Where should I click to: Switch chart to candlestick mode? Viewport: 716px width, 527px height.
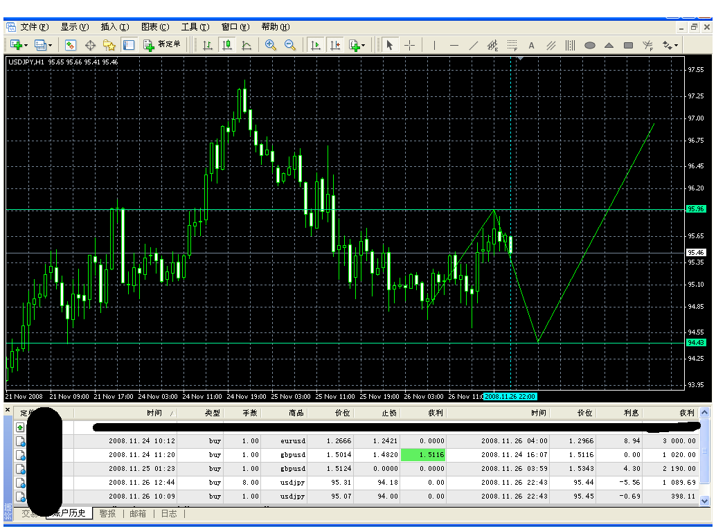click(226, 45)
